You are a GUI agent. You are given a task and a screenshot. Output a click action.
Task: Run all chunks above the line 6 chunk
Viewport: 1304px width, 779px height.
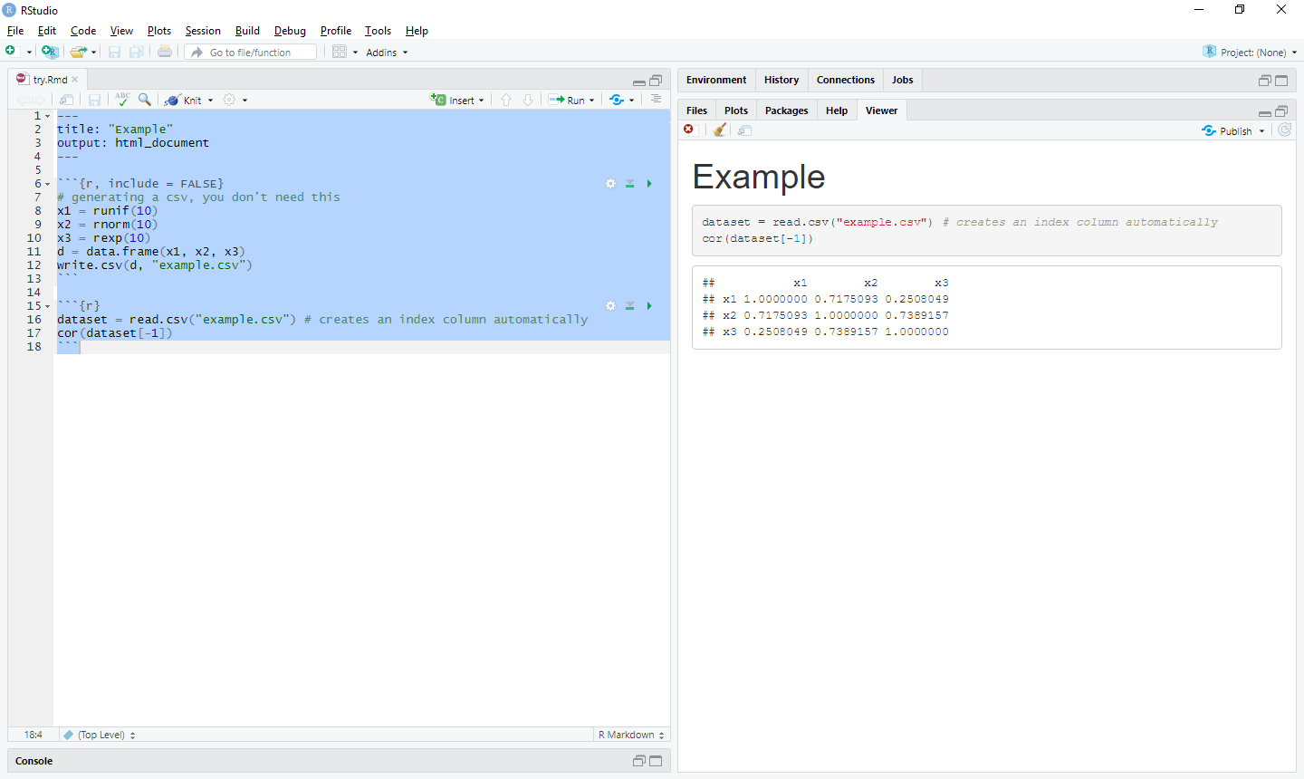(630, 183)
